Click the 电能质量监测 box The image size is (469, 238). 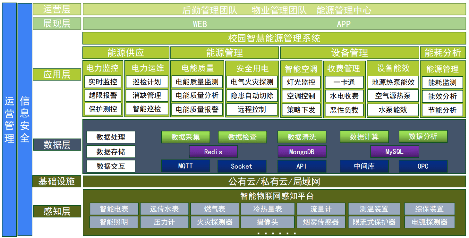(x=197, y=82)
